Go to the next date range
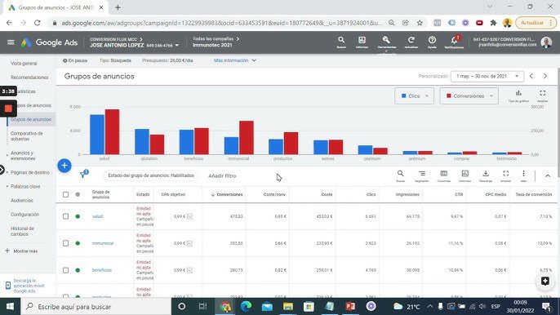This screenshot has width=560, height=315. click(x=545, y=76)
